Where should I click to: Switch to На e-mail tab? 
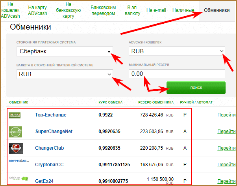(x=156, y=10)
